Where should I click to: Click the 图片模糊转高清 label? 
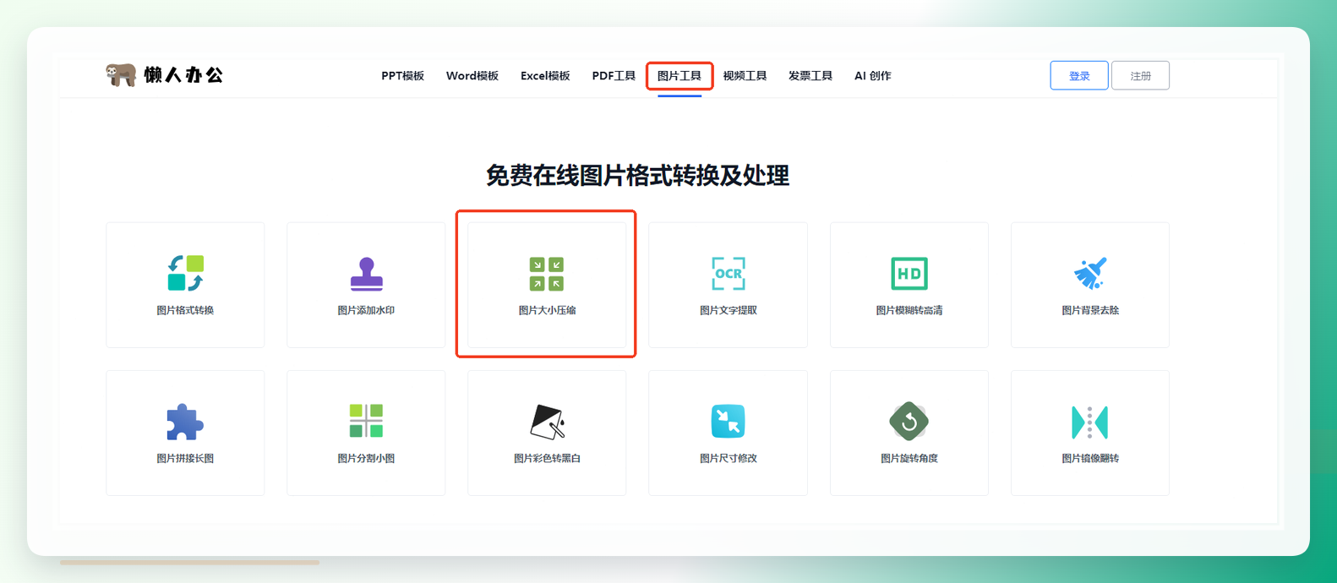tap(909, 310)
